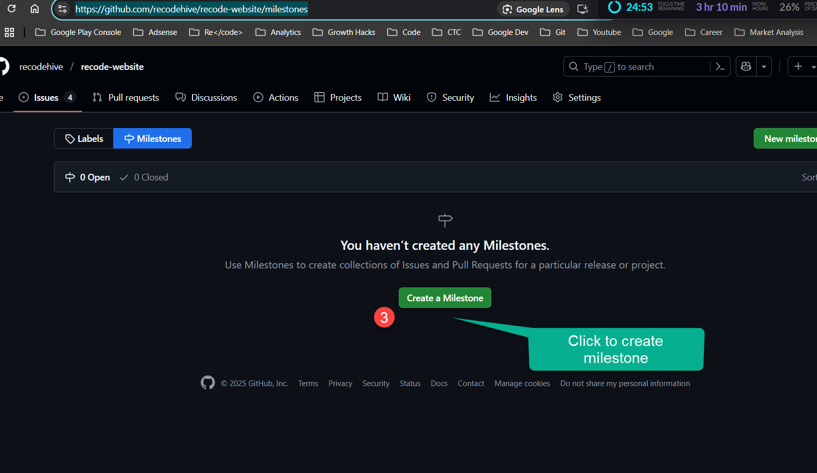Open the Analytics bookmark folder
Viewport: 817px width, 473px height.
(x=278, y=32)
